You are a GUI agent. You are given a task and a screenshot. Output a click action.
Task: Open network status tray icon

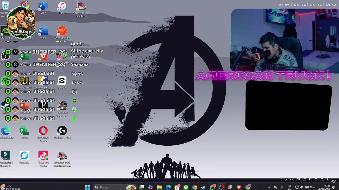click(297, 187)
